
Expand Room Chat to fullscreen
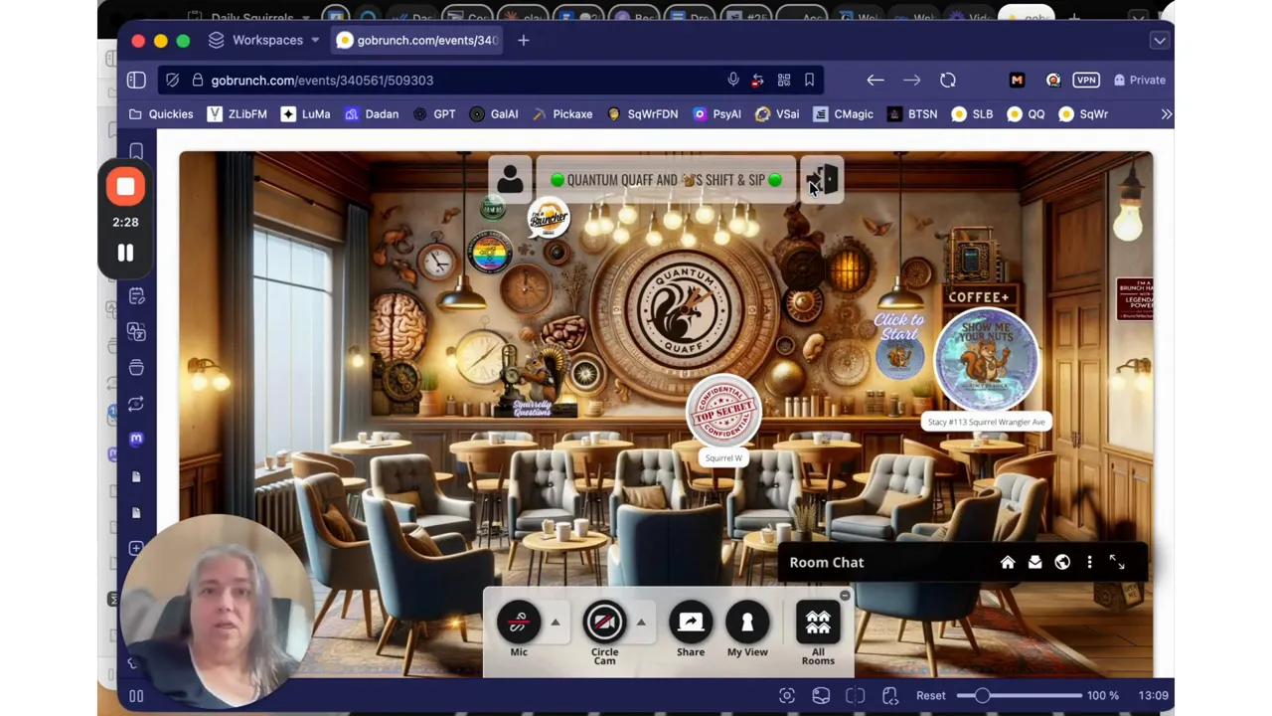[x=1117, y=563]
